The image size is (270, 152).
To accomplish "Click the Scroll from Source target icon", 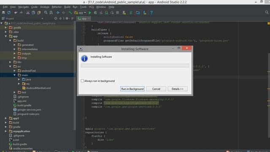I will click(x=55, y=18).
